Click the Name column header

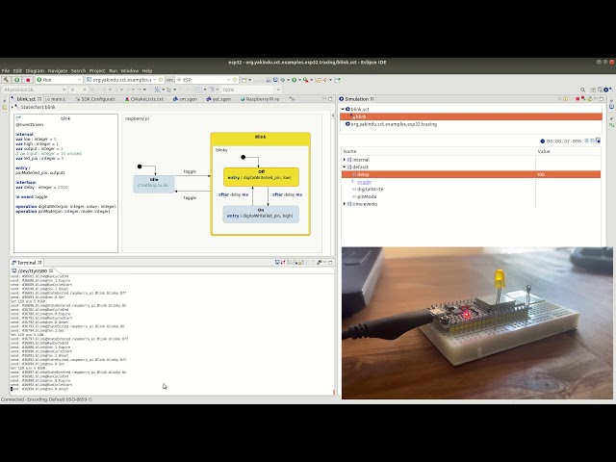(x=439, y=151)
